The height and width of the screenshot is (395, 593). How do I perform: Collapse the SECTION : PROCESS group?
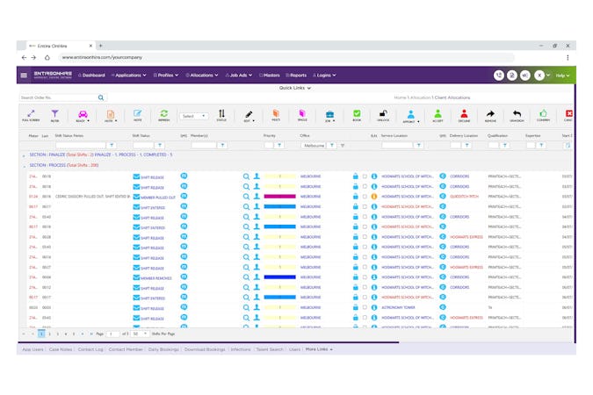tap(25, 166)
